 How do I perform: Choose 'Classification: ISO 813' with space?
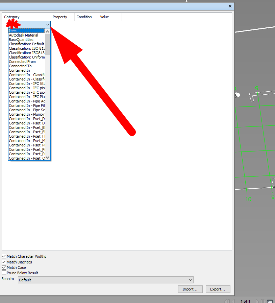coord(27,48)
